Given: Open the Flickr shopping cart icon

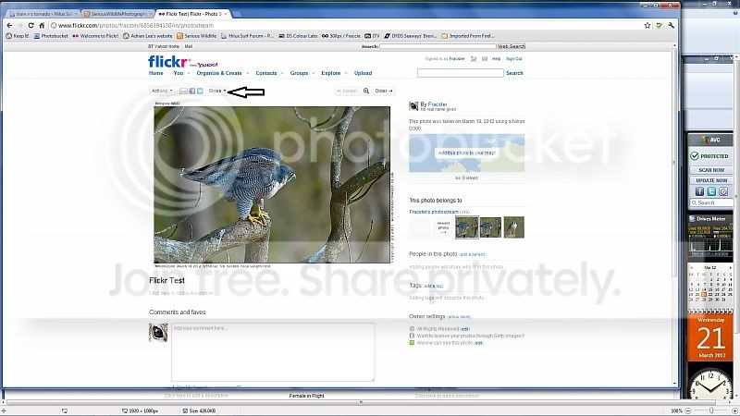Looking at the screenshot, I should 475,59.
